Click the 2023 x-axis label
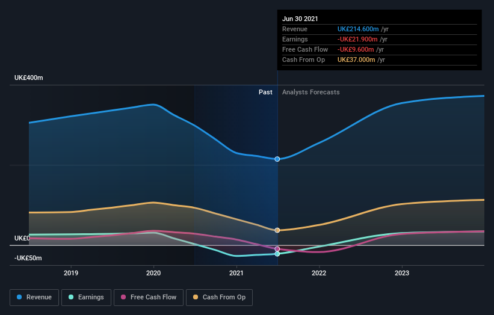The width and height of the screenshot is (494, 315). tap(402, 273)
